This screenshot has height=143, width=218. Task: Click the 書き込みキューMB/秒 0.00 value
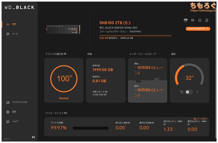pos(192,129)
